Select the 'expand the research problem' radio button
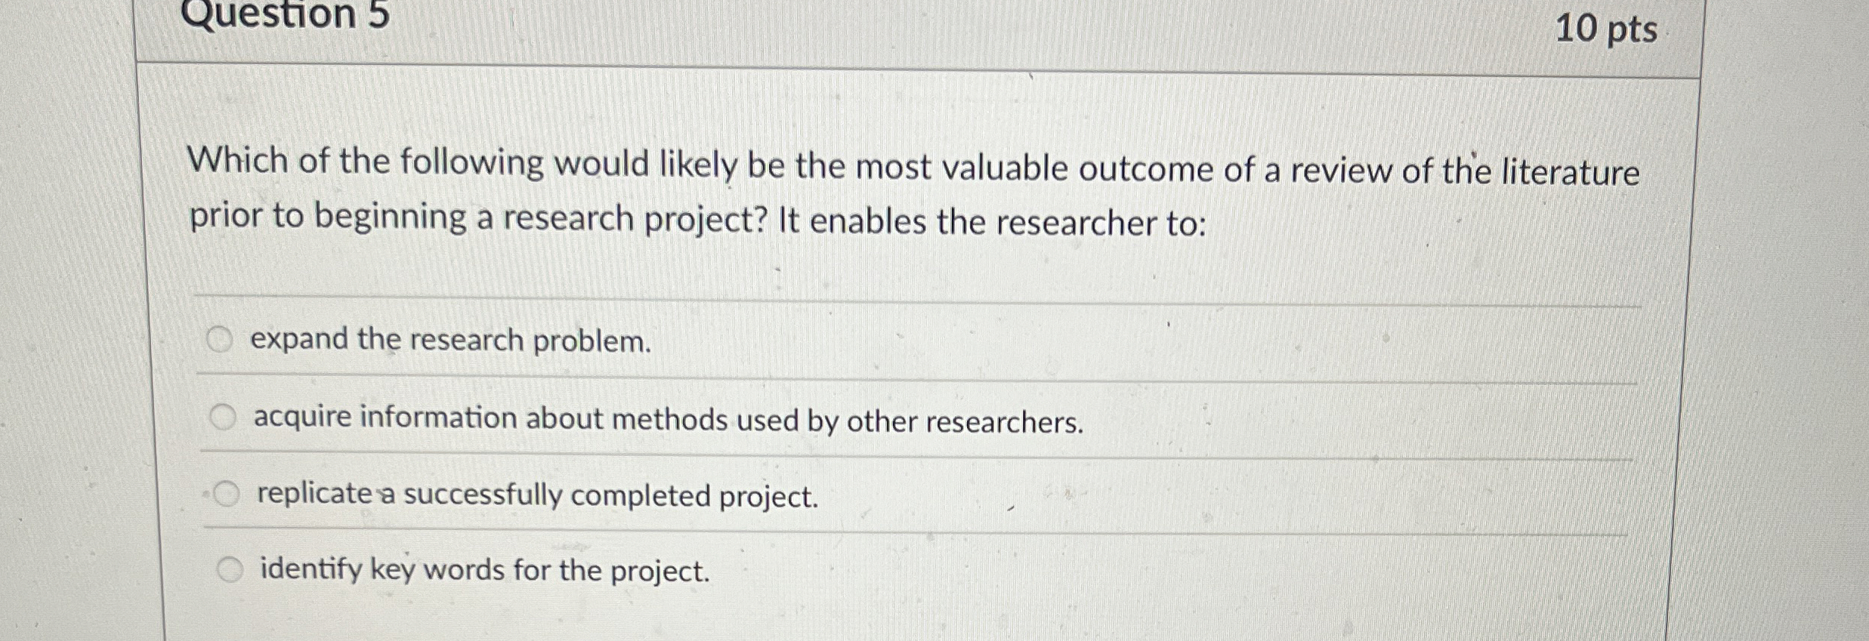 pyautogui.click(x=223, y=341)
